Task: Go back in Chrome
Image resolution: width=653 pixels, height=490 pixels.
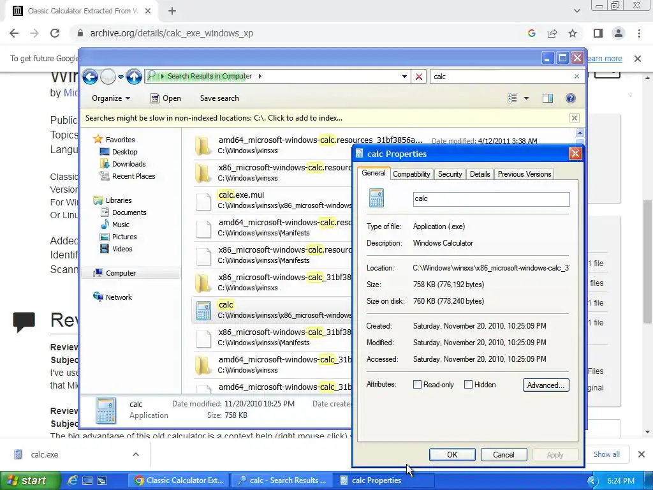Action: click(x=14, y=33)
